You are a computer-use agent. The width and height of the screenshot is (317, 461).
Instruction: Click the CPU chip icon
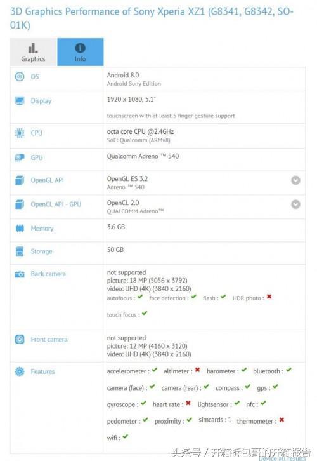(20, 133)
